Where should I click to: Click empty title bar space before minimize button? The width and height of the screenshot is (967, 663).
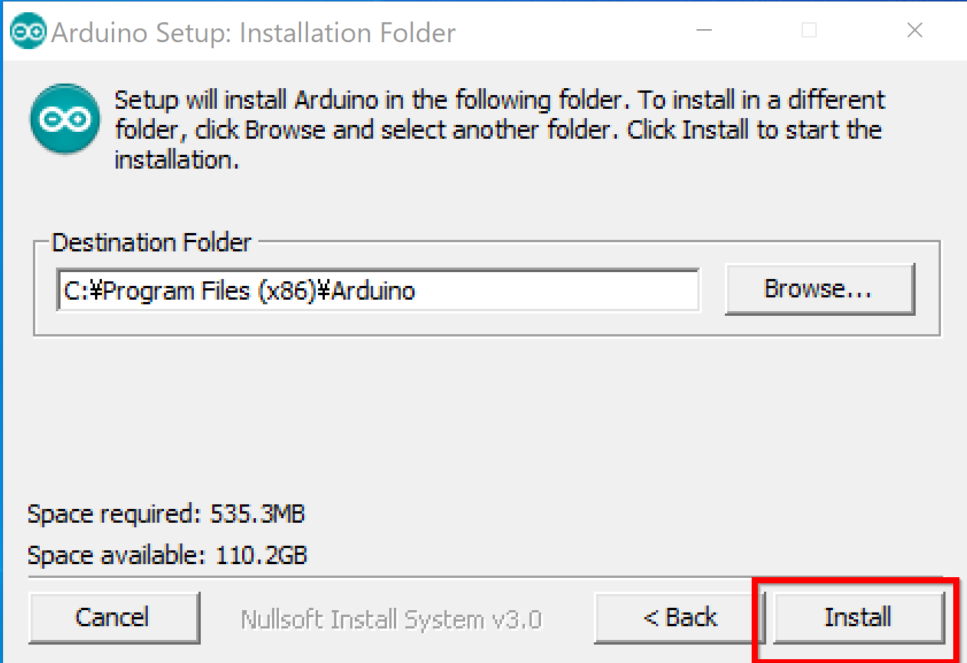tap(575, 32)
